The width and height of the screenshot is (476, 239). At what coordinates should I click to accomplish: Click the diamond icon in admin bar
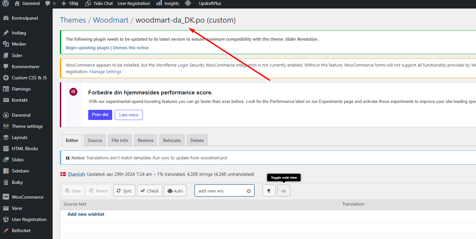pos(188,4)
